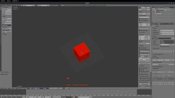Screen dimensions: 175x98
Task: Open the viewport shading mode selector
Action: [x=31, y=88]
